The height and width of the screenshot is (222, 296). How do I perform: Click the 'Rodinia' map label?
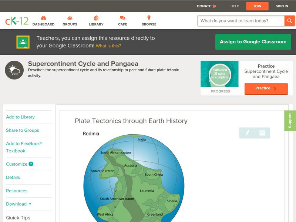click(91, 134)
